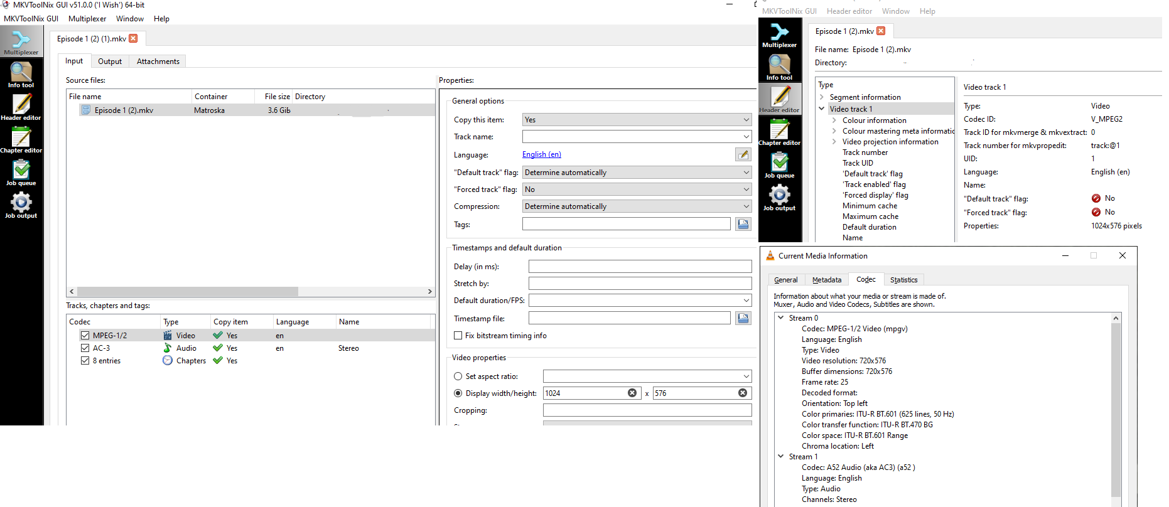Select Set aspect ratio radio button

tap(458, 376)
